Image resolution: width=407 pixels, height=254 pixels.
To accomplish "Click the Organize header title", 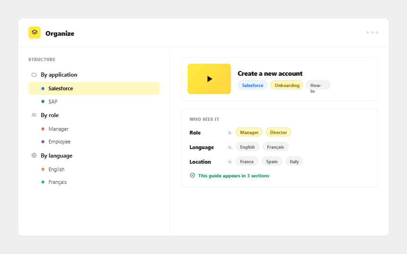I will 60,33.
